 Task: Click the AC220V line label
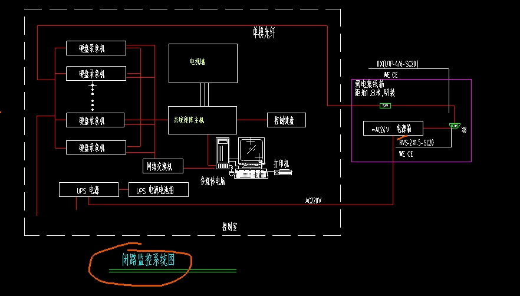click(314, 200)
